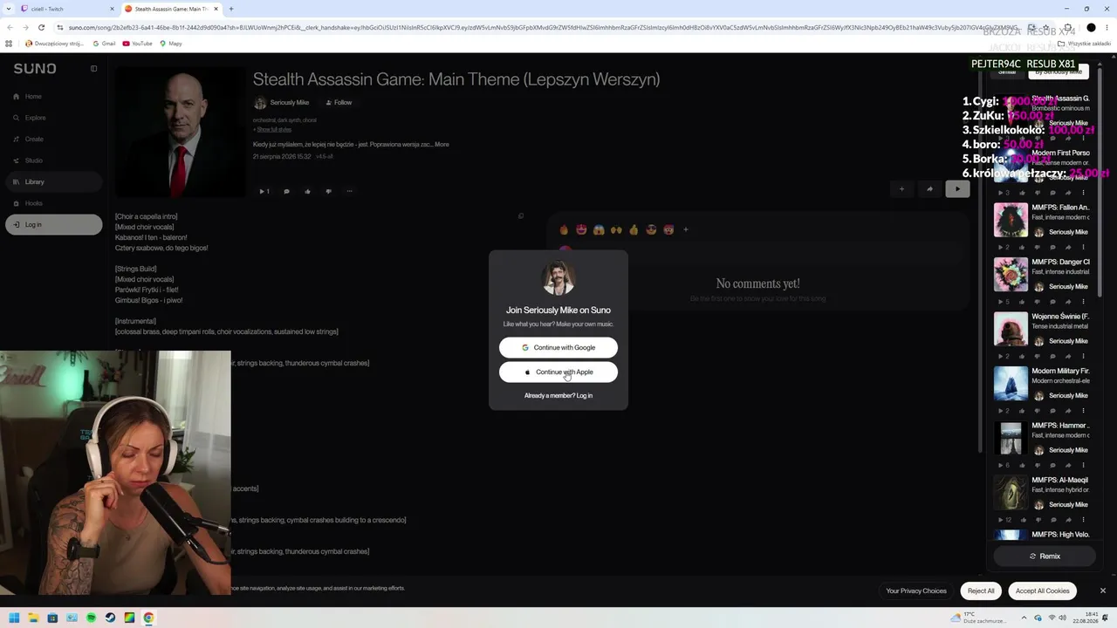Select the Stealth Assassin Game browser tab
Viewport: 1117px width, 628px height.
tap(172, 9)
